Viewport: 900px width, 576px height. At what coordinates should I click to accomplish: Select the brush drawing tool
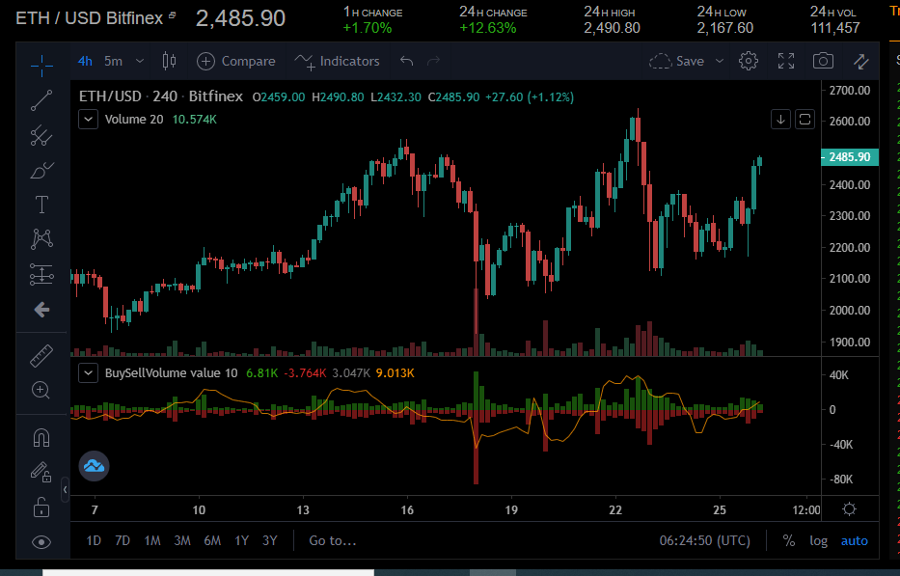click(x=41, y=170)
